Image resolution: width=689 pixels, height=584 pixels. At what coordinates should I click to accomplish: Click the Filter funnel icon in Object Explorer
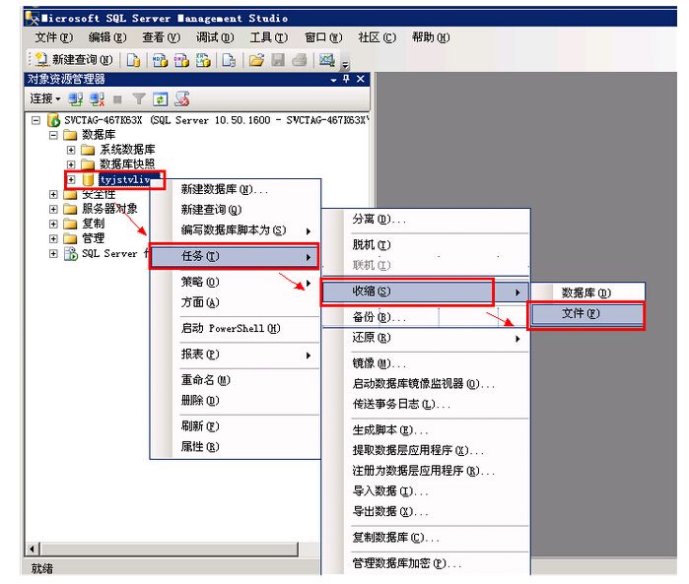[138, 99]
